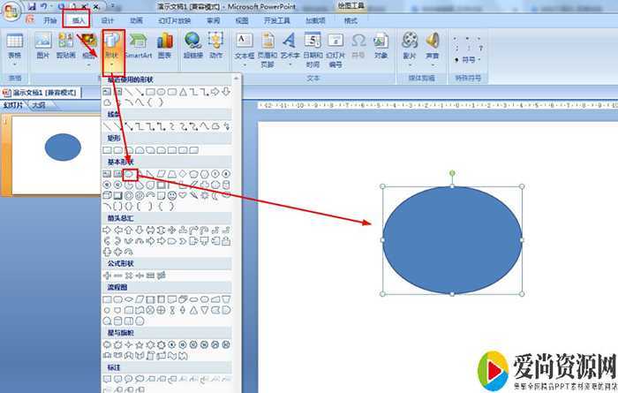Image resolution: width=618 pixels, height=393 pixels.
Task: Click the Office button
Action: coord(11,11)
